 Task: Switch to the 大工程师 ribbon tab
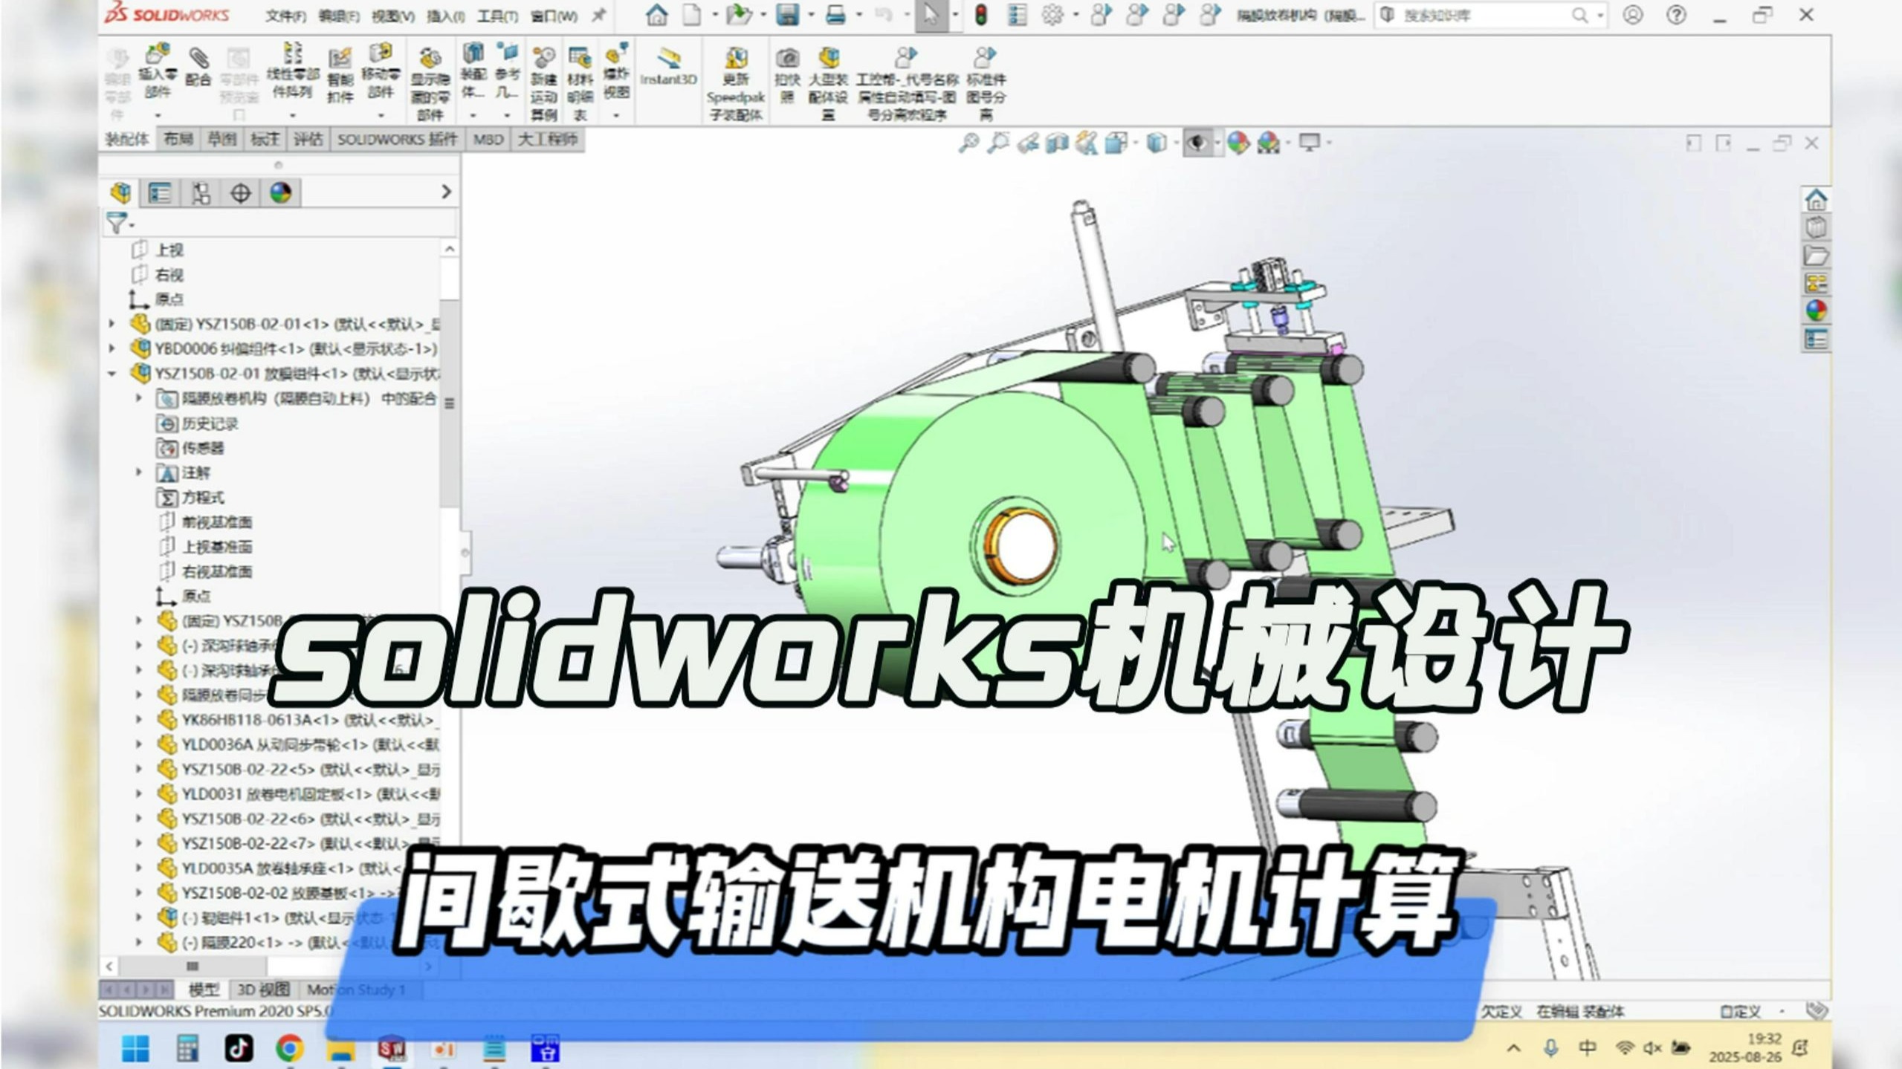tap(548, 139)
